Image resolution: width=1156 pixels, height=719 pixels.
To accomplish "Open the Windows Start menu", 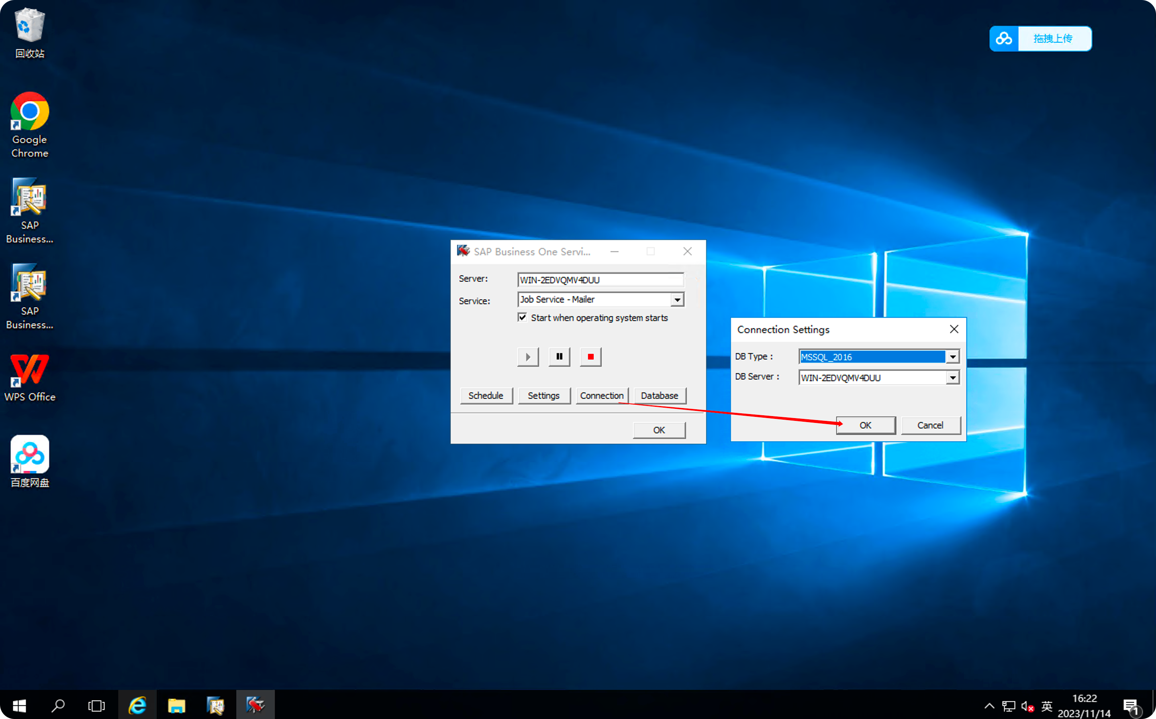I will point(19,705).
